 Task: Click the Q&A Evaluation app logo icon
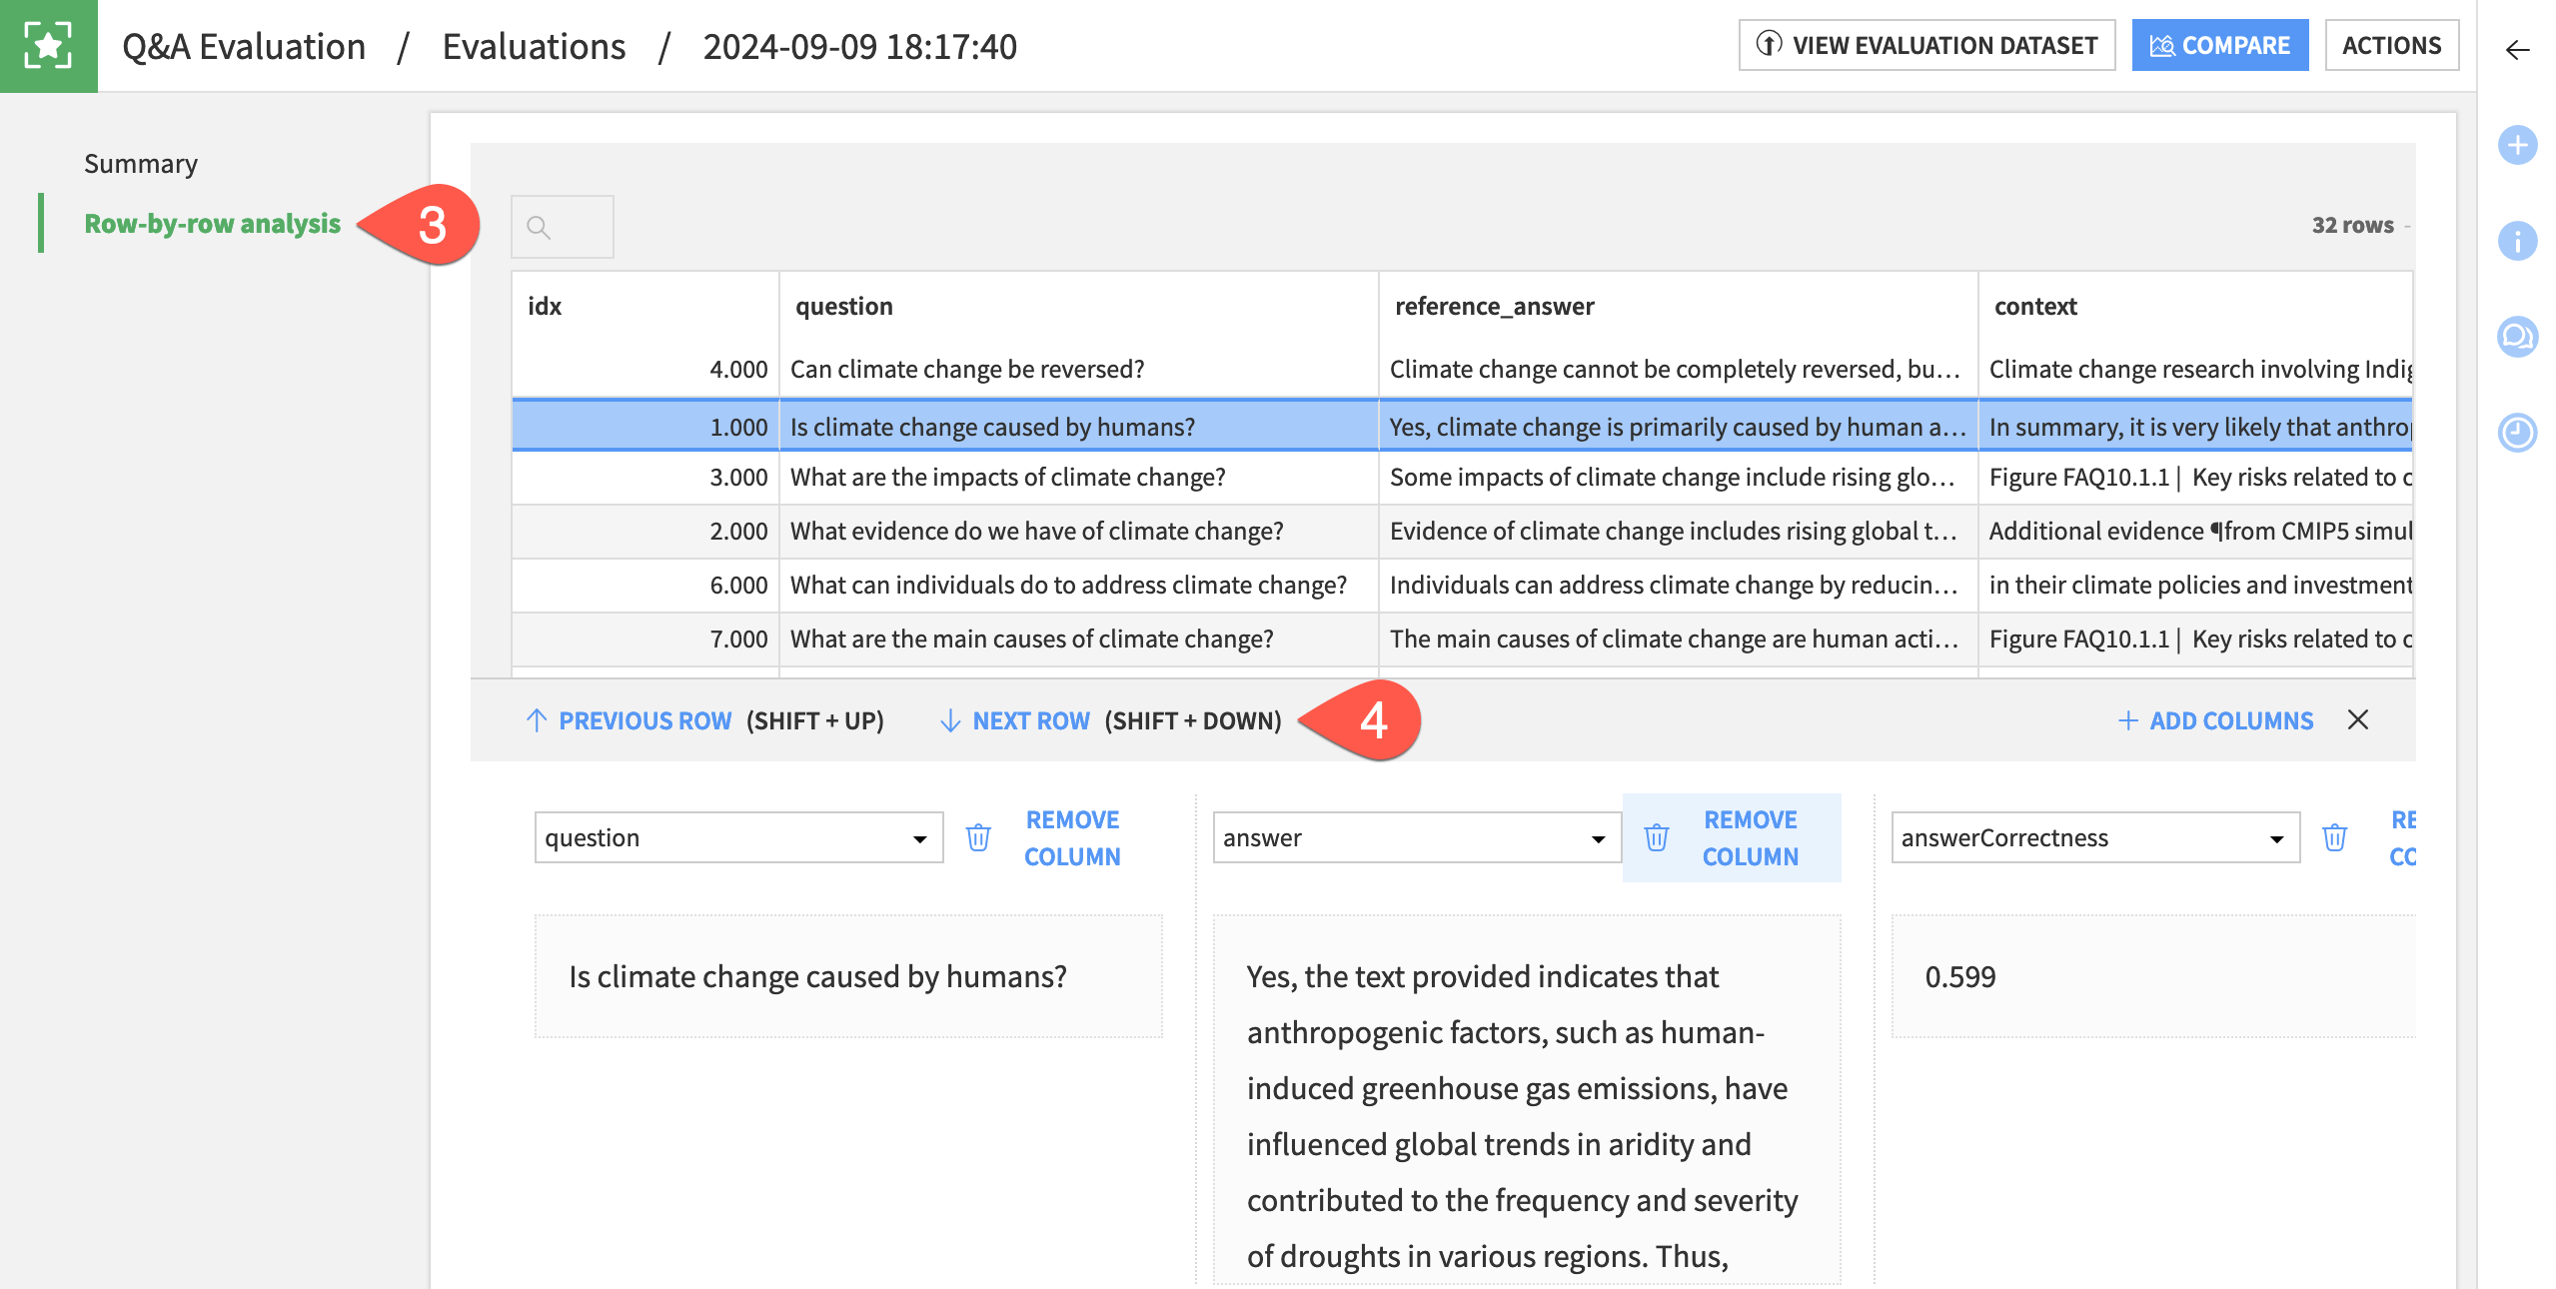48,46
